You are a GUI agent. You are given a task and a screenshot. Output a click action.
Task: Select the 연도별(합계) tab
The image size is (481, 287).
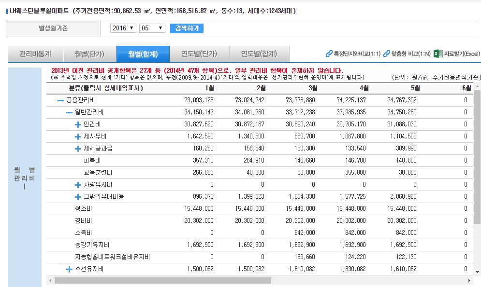259,54
